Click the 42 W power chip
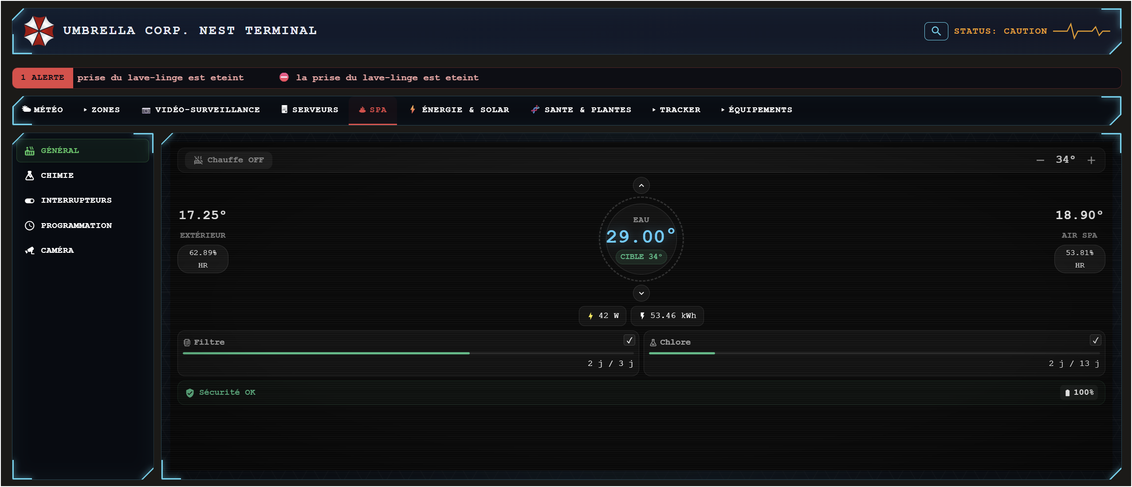The width and height of the screenshot is (1132, 487). tap(603, 316)
